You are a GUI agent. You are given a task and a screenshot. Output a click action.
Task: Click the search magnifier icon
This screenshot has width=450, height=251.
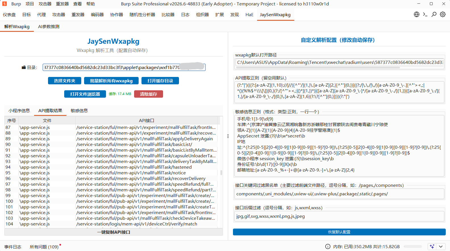point(434,14)
